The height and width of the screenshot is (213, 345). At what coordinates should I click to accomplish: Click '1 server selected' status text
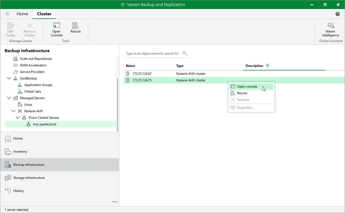[x=16, y=210]
